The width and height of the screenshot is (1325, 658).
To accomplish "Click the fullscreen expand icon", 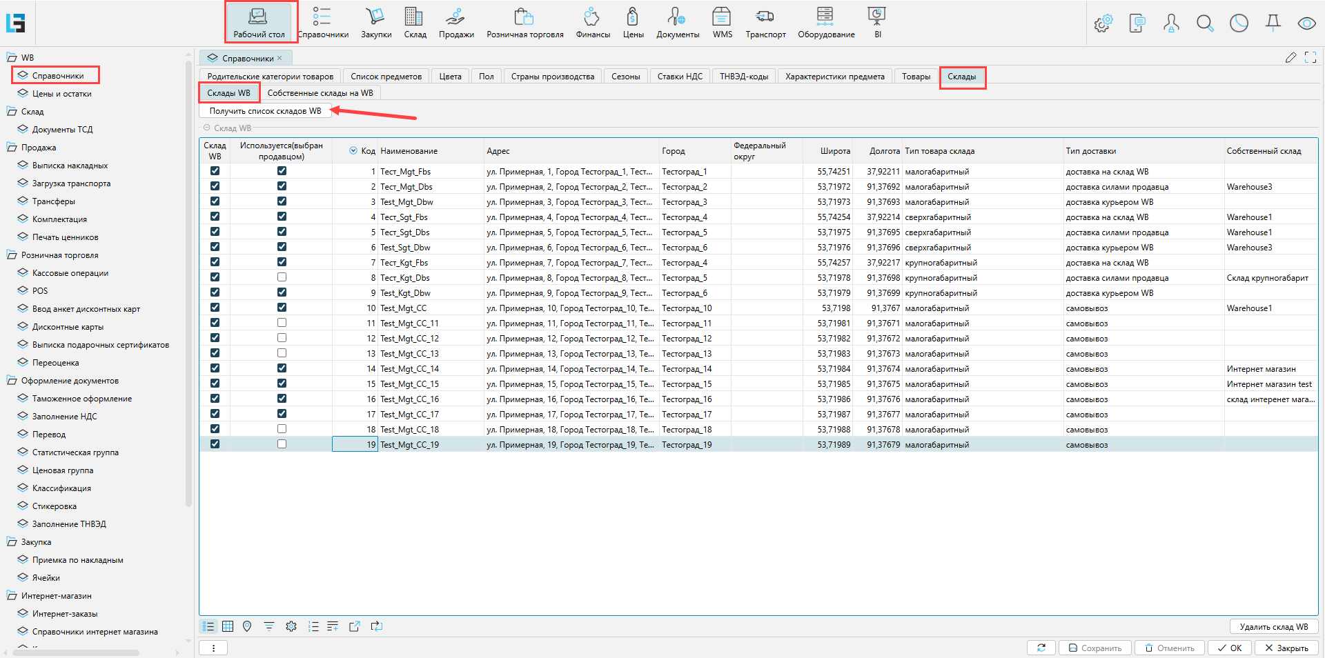I will click(1311, 58).
